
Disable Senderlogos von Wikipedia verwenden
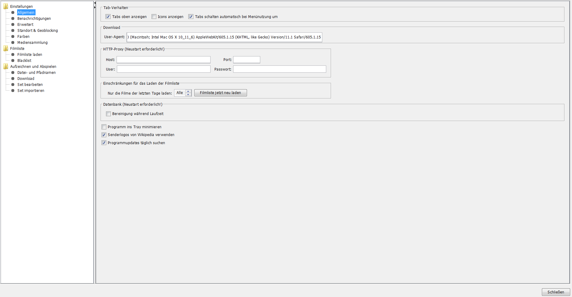pos(104,135)
